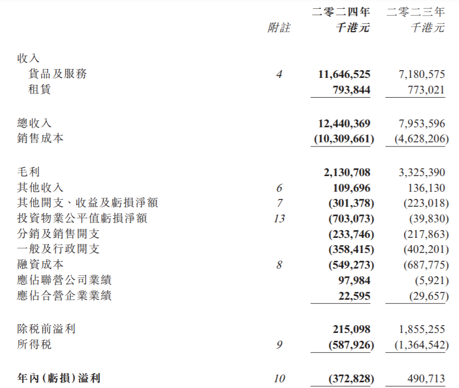
Task: Select the 除稅前溢利 row label
Action: pyautogui.click(x=46, y=329)
